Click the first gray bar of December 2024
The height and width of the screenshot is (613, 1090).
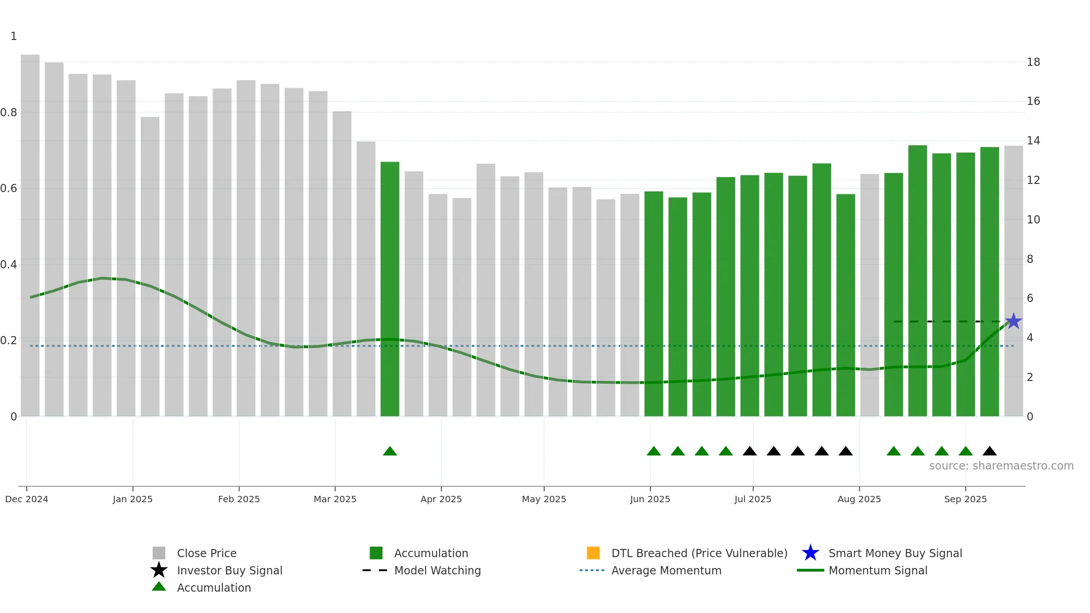tap(30, 235)
